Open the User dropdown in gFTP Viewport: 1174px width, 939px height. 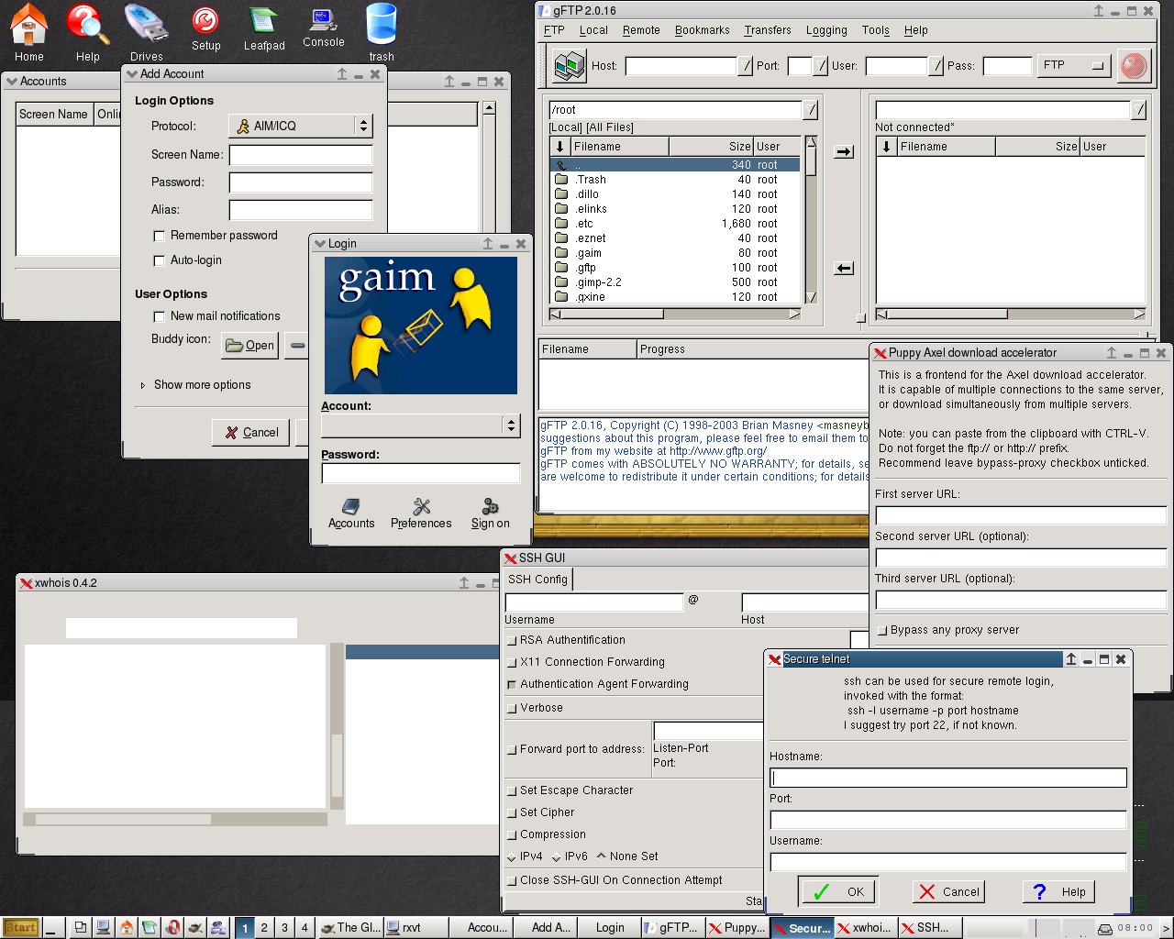pyautogui.click(x=936, y=66)
